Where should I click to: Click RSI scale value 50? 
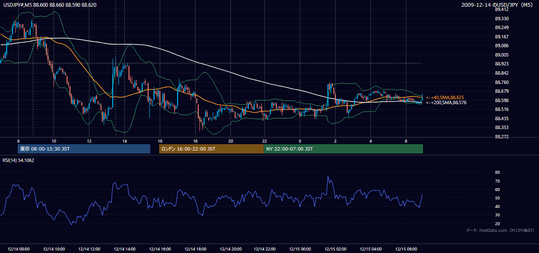click(x=497, y=198)
